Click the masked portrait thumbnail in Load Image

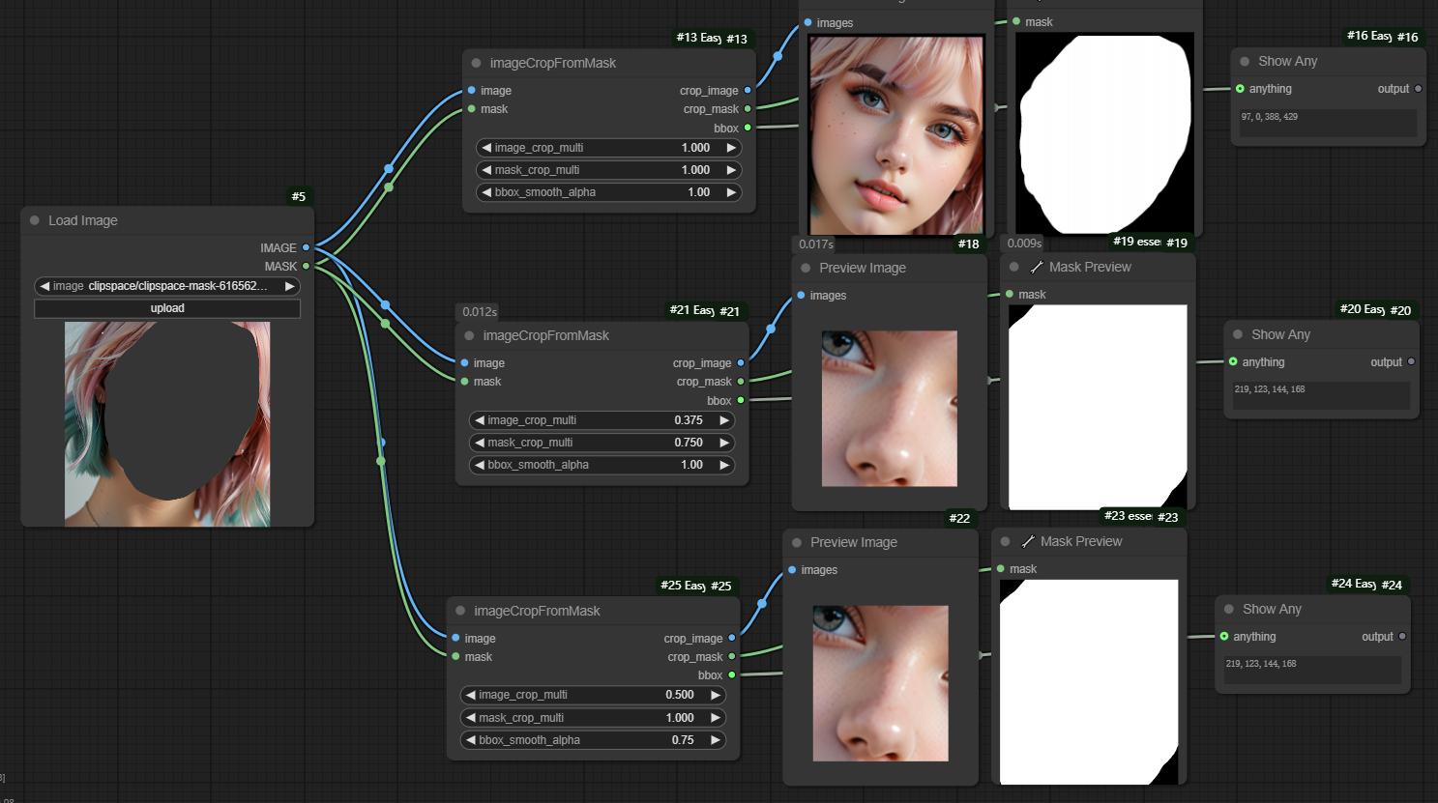click(167, 423)
